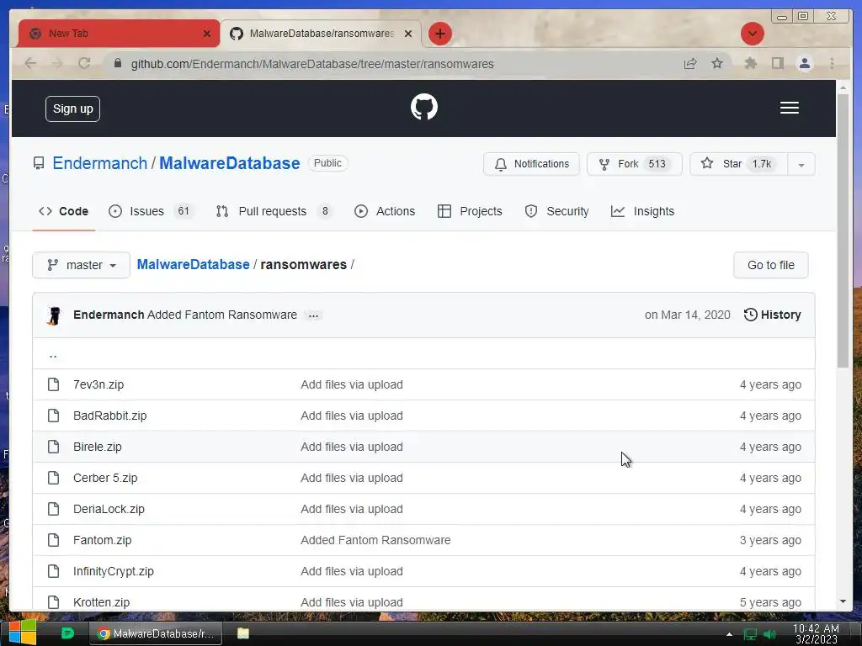Viewport: 862px width, 646px height.
Task: Click the Notifications button
Action: point(531,164)
